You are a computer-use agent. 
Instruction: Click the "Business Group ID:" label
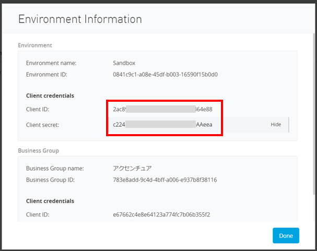(50, 180)
